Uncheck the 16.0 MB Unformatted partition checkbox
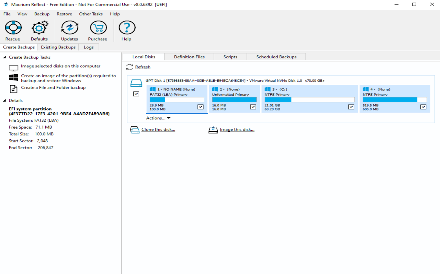Screen dimensions: 440x274 point(253,107)
